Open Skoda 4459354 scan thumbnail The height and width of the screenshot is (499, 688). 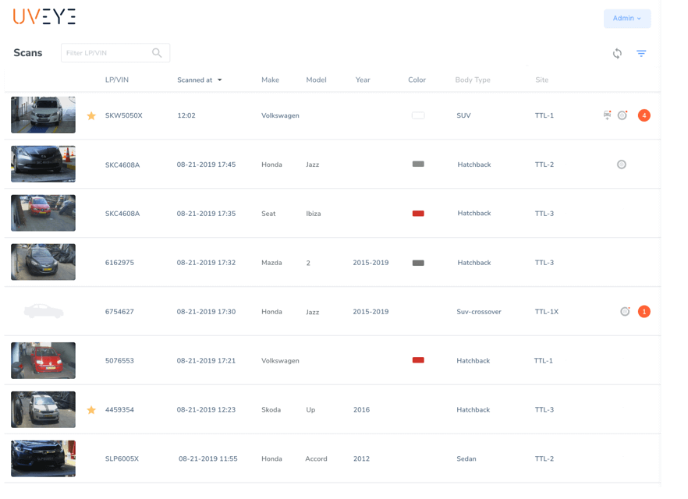coord(43,409)
